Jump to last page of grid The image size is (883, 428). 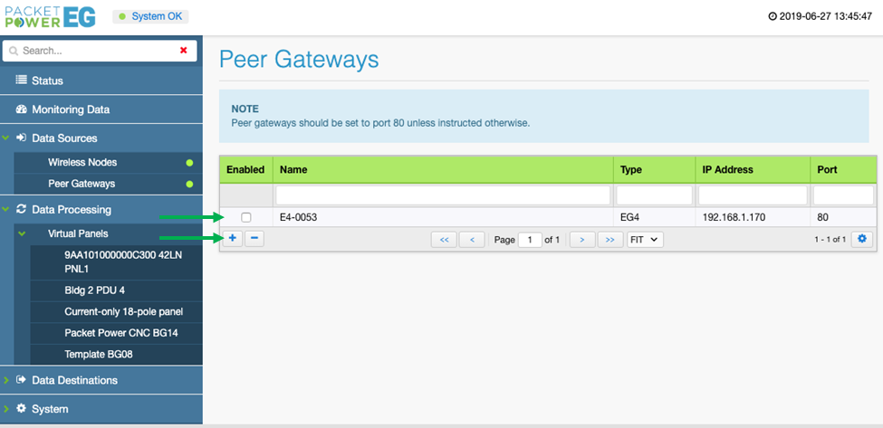click(x=610, y=240)
